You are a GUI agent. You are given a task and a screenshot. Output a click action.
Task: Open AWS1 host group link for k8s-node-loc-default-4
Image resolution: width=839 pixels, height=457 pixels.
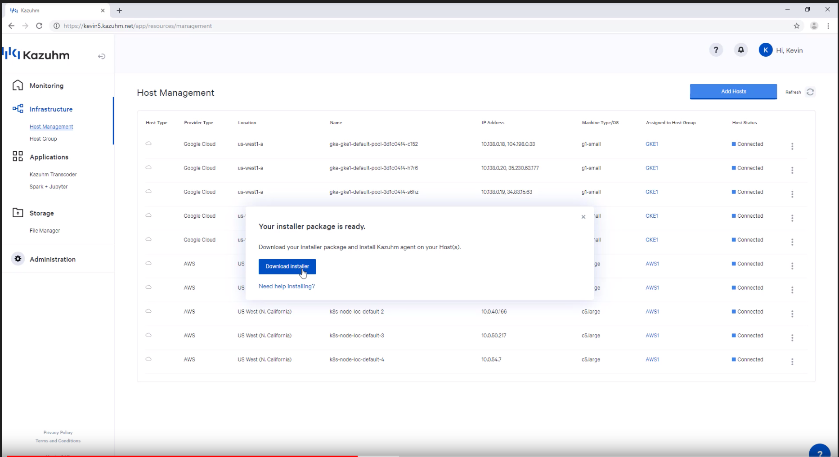tap(652, 359)
